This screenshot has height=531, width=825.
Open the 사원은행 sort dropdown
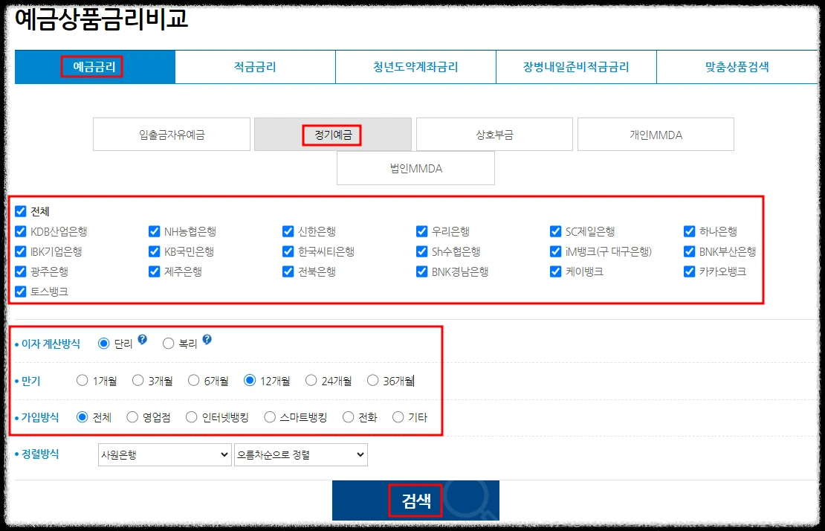click(x=164, y=454)
